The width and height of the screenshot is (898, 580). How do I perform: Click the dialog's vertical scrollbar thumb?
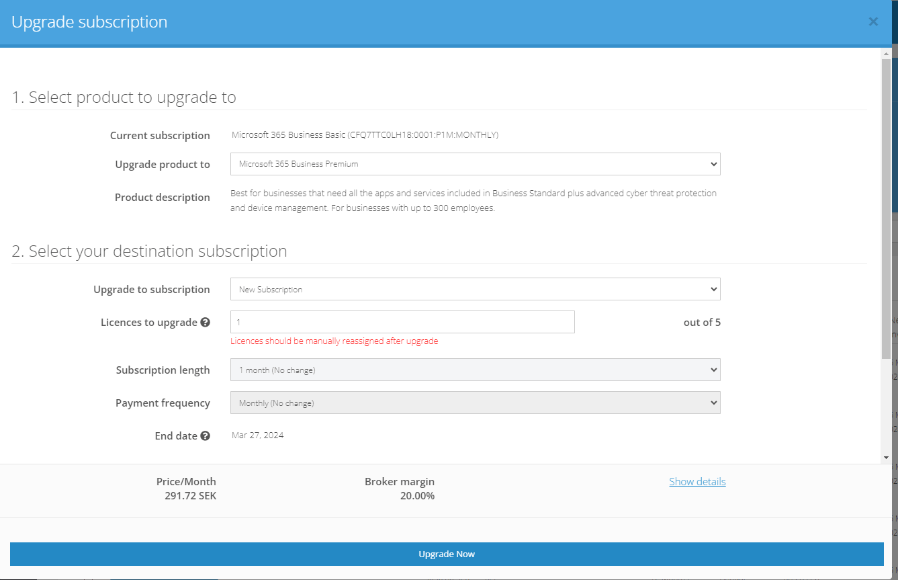pos(886,208)
